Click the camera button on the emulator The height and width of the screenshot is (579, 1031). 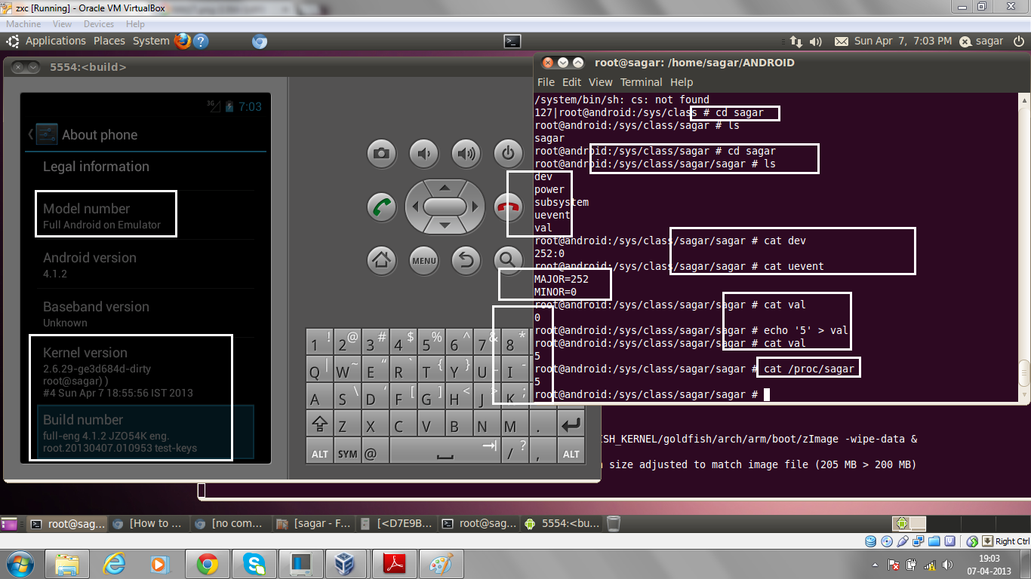click(381, 153)
